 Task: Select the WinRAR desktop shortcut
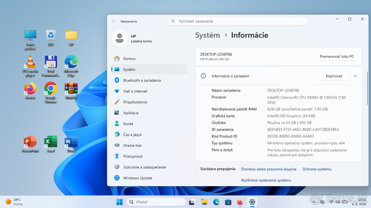coord(71,91)
